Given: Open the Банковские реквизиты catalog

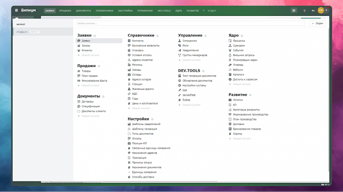Looking at the screenshot, I should tap(146, 46).
